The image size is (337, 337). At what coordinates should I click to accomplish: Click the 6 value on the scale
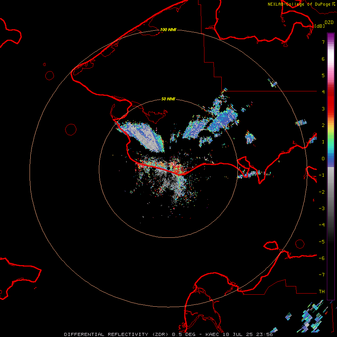(x=323, y=59)
